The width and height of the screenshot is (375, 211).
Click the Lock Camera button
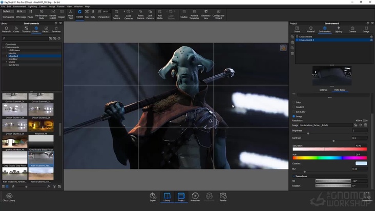[150, 13]
